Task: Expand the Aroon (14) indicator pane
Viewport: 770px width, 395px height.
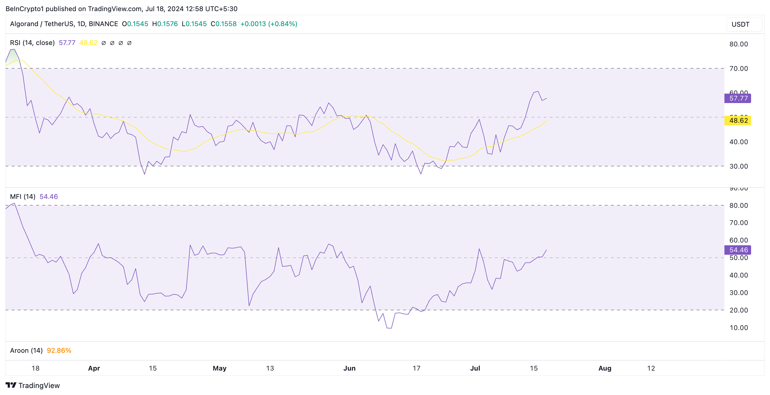Action: pos(26,351)
